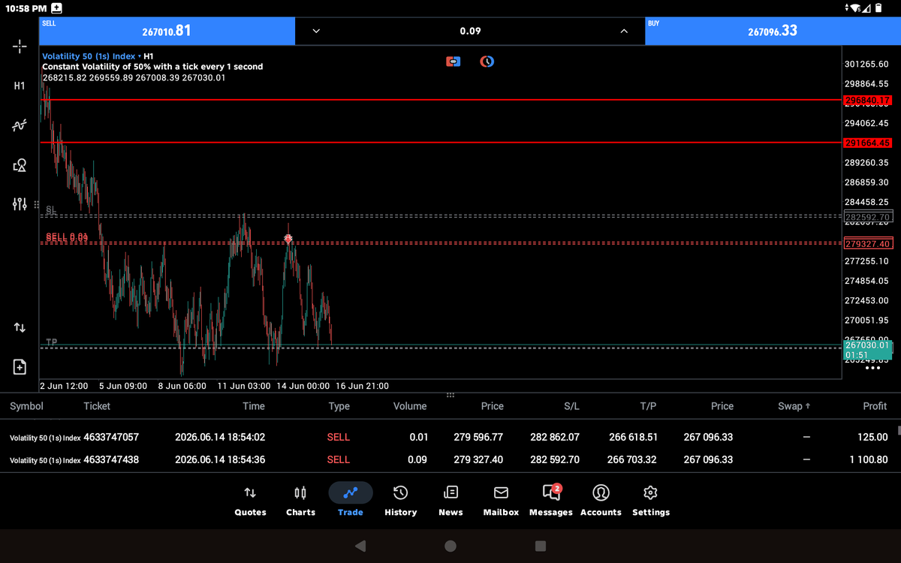This screenshot has height=563, width=901.
Task: Tap the Android home button
Action: coord(450,546)
